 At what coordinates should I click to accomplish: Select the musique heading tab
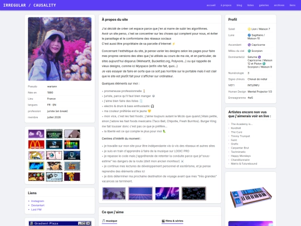109,221
